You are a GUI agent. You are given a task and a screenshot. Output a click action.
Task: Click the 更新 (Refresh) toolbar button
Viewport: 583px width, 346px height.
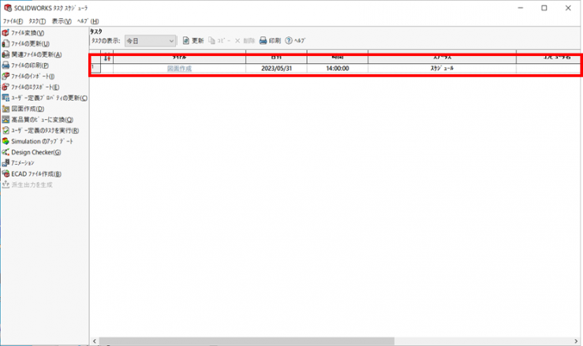click(192, 40)
